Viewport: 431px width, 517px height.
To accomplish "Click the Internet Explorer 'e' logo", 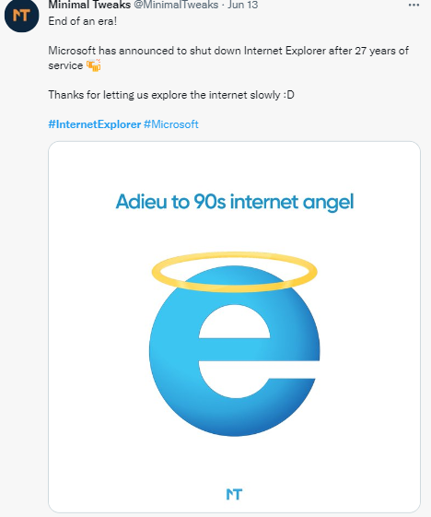I will click(x=234, y=350).
